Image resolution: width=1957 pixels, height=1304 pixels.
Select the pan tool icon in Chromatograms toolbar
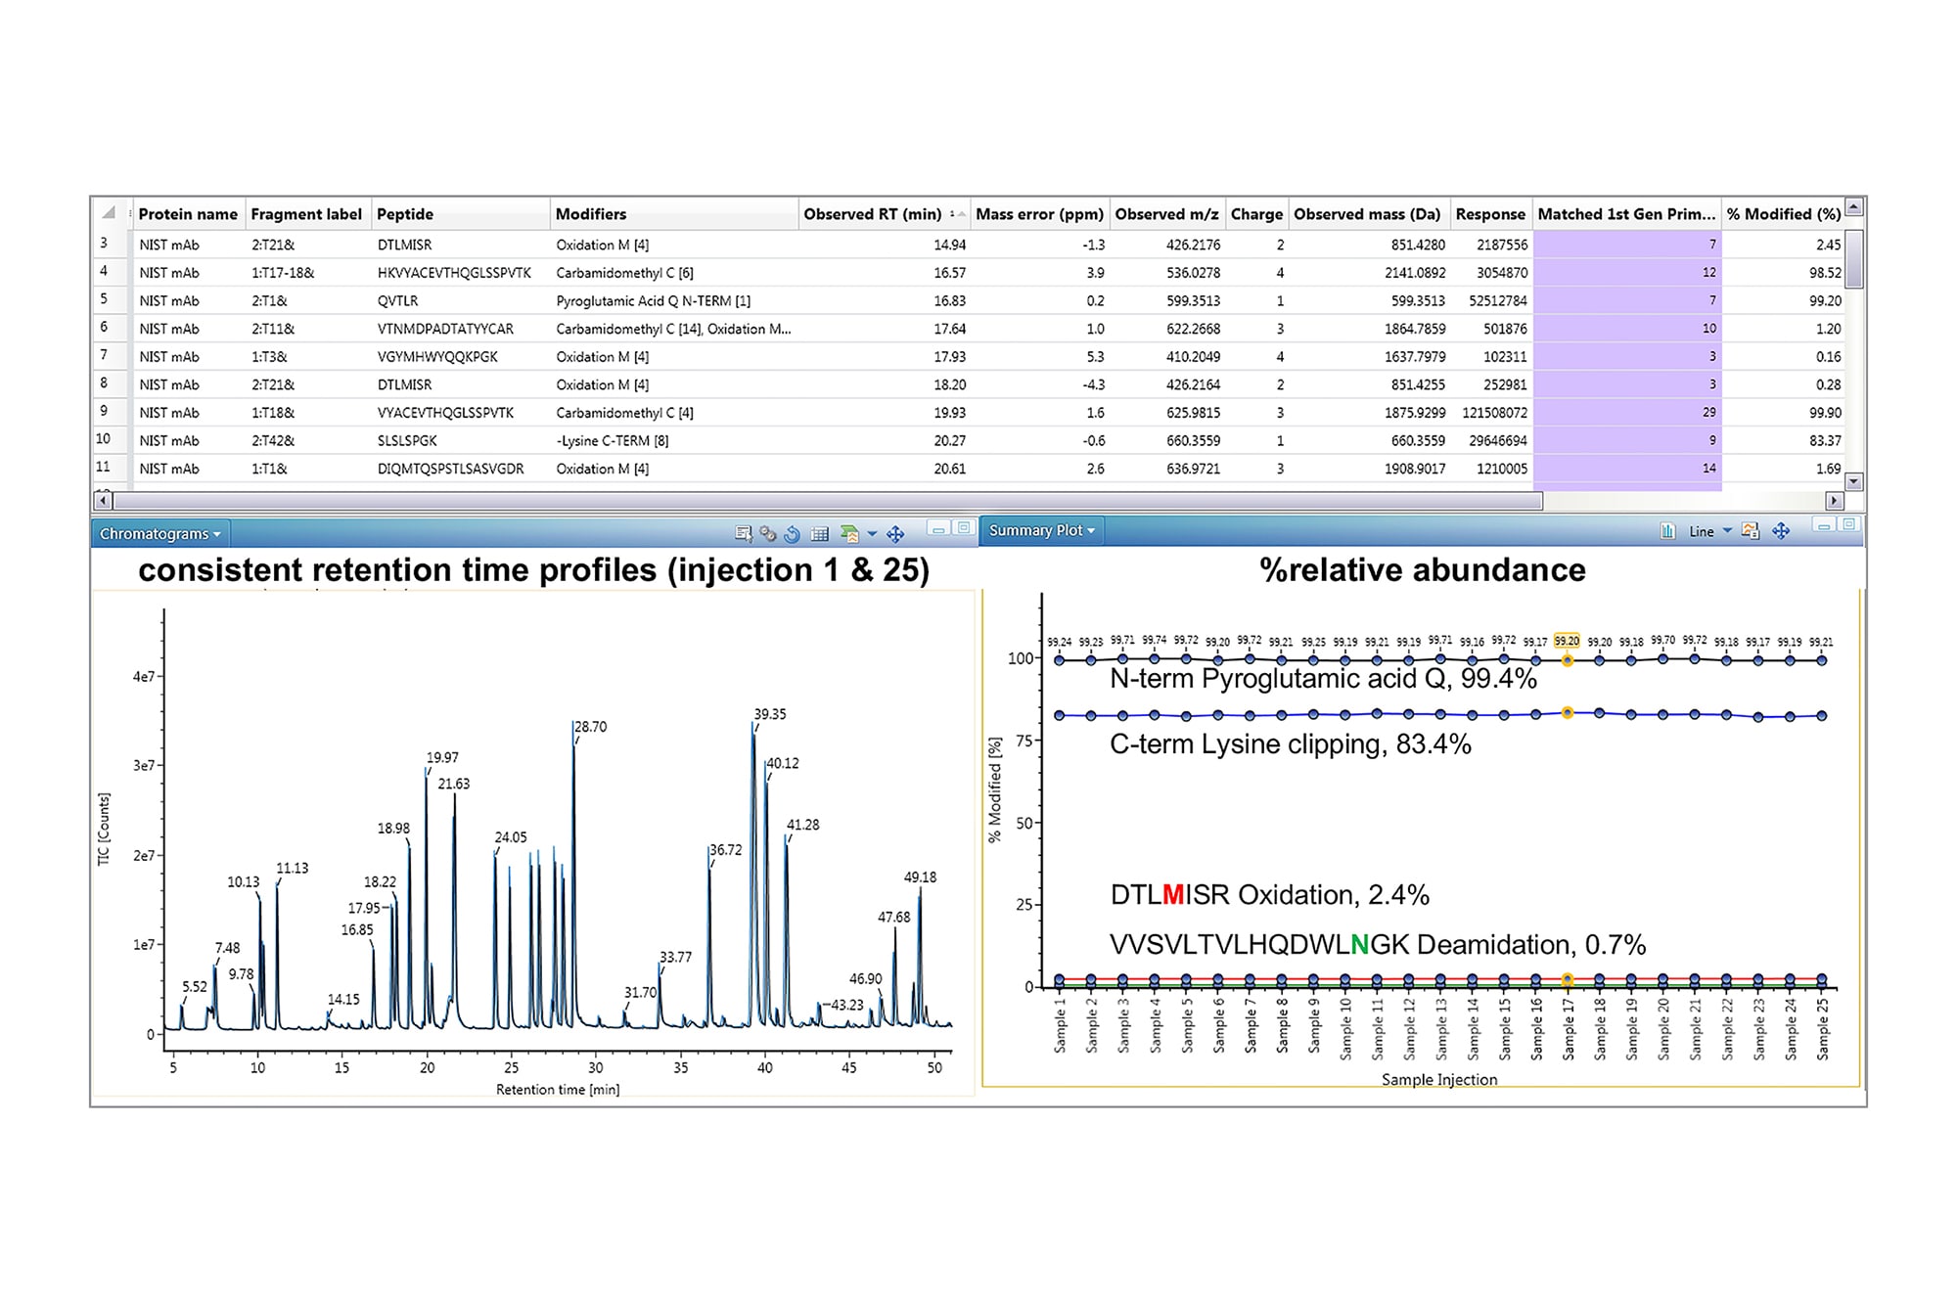895,533
